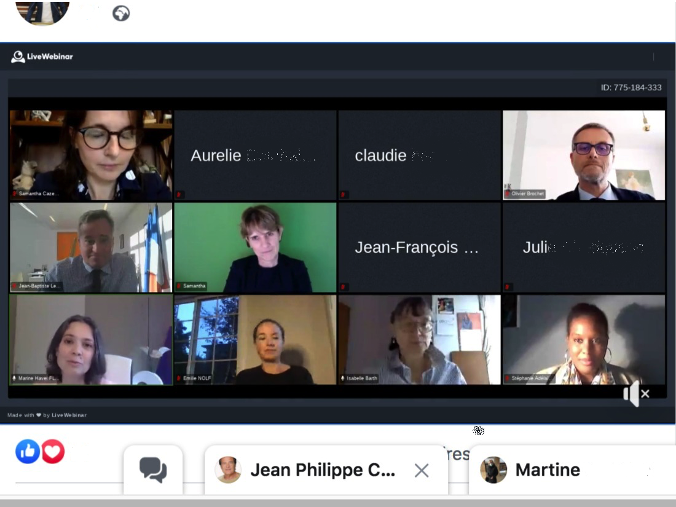Click the profile avatar at top
Viewport: 676px width, 507px height.
42,12
